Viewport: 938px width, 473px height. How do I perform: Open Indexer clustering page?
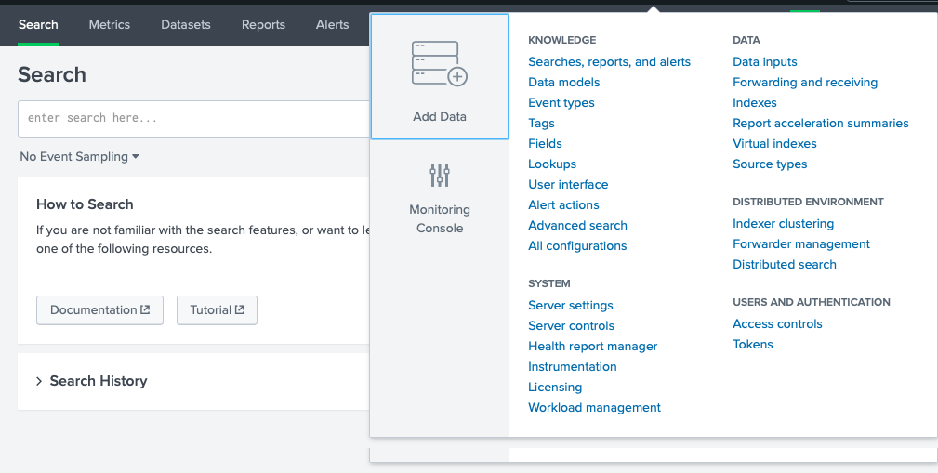(x=783, y=224)
